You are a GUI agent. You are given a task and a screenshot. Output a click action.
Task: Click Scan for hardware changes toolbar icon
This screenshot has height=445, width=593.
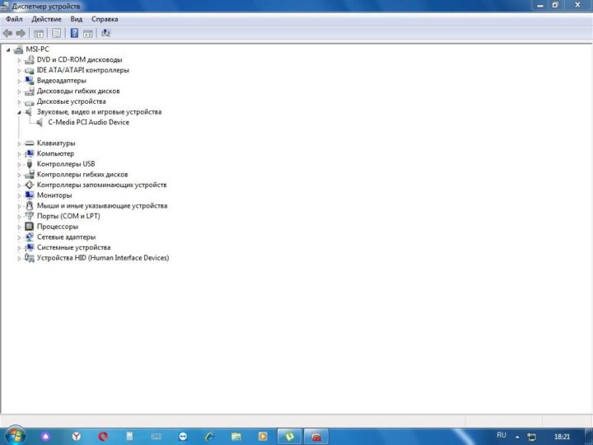point(105,33)
